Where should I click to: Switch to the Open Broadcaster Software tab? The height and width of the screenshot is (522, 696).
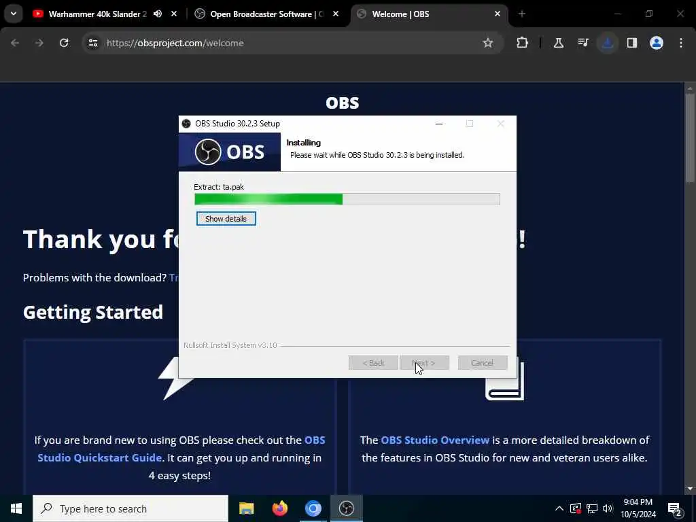(x=267, y=14)
